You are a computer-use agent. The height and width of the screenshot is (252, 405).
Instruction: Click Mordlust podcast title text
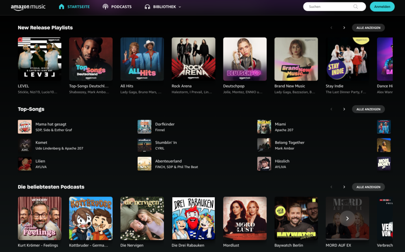[x=231, y=245]
